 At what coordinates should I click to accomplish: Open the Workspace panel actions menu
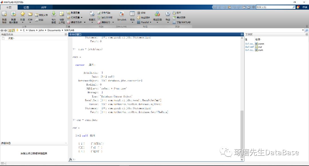(307, 34)
